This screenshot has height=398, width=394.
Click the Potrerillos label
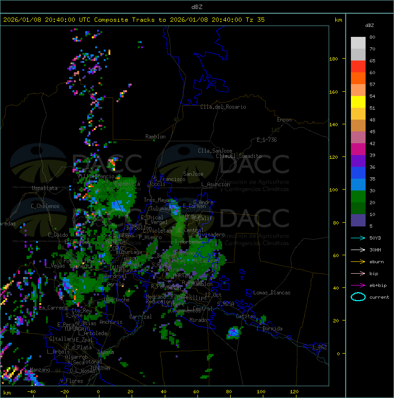[x=79, y=261]
